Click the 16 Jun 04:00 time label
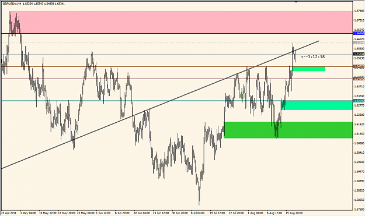Image resolution: width=365 pixels, height=216 pixels. click(x=142, y=213)
